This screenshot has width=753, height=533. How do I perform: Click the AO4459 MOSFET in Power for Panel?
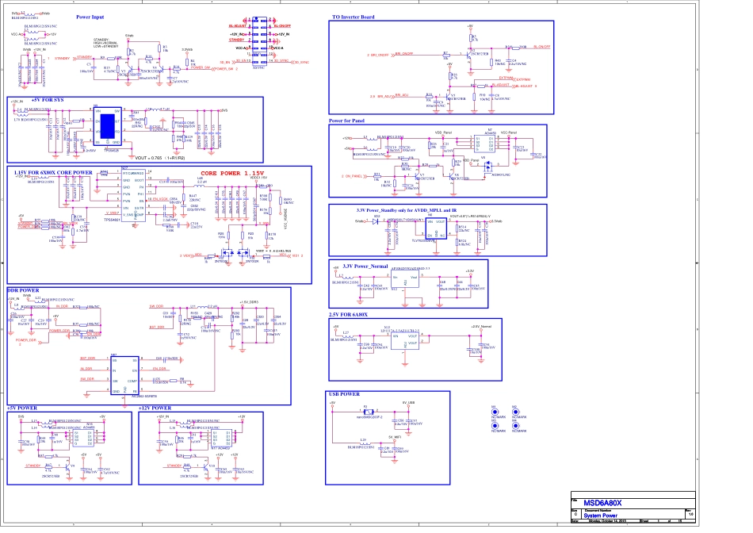point(489,143)
